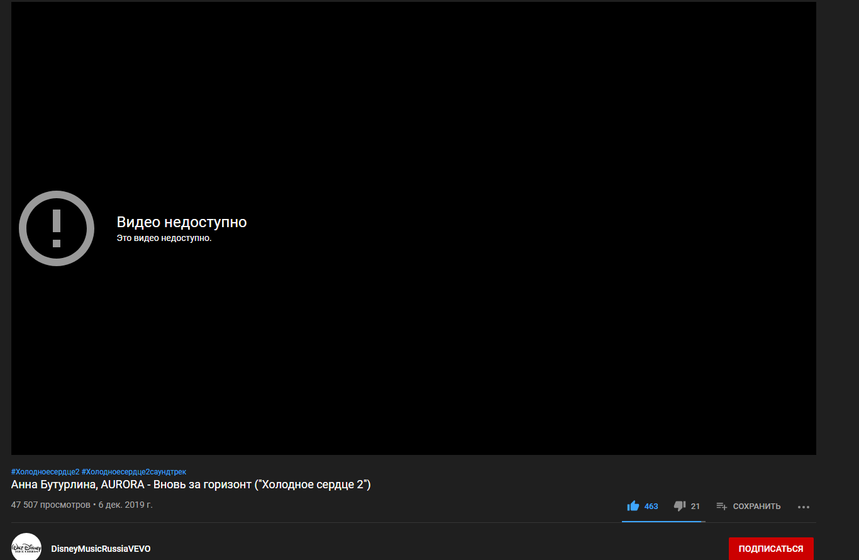Open the three-dots more actions menu
Image resolution: width=859 pixels, height=560 pixels.
[804, 507]
